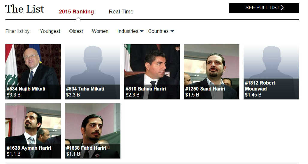
Task: Filter list by Women
Action: click(x=100, y=31)
